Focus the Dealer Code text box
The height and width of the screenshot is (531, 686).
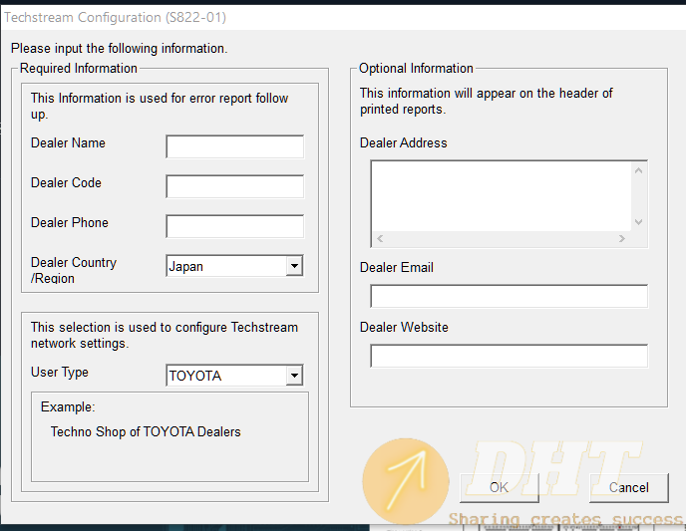point(235,186)
